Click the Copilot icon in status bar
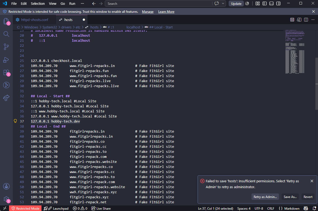This screenshot has width=318, height=211. tap(306, 208)
